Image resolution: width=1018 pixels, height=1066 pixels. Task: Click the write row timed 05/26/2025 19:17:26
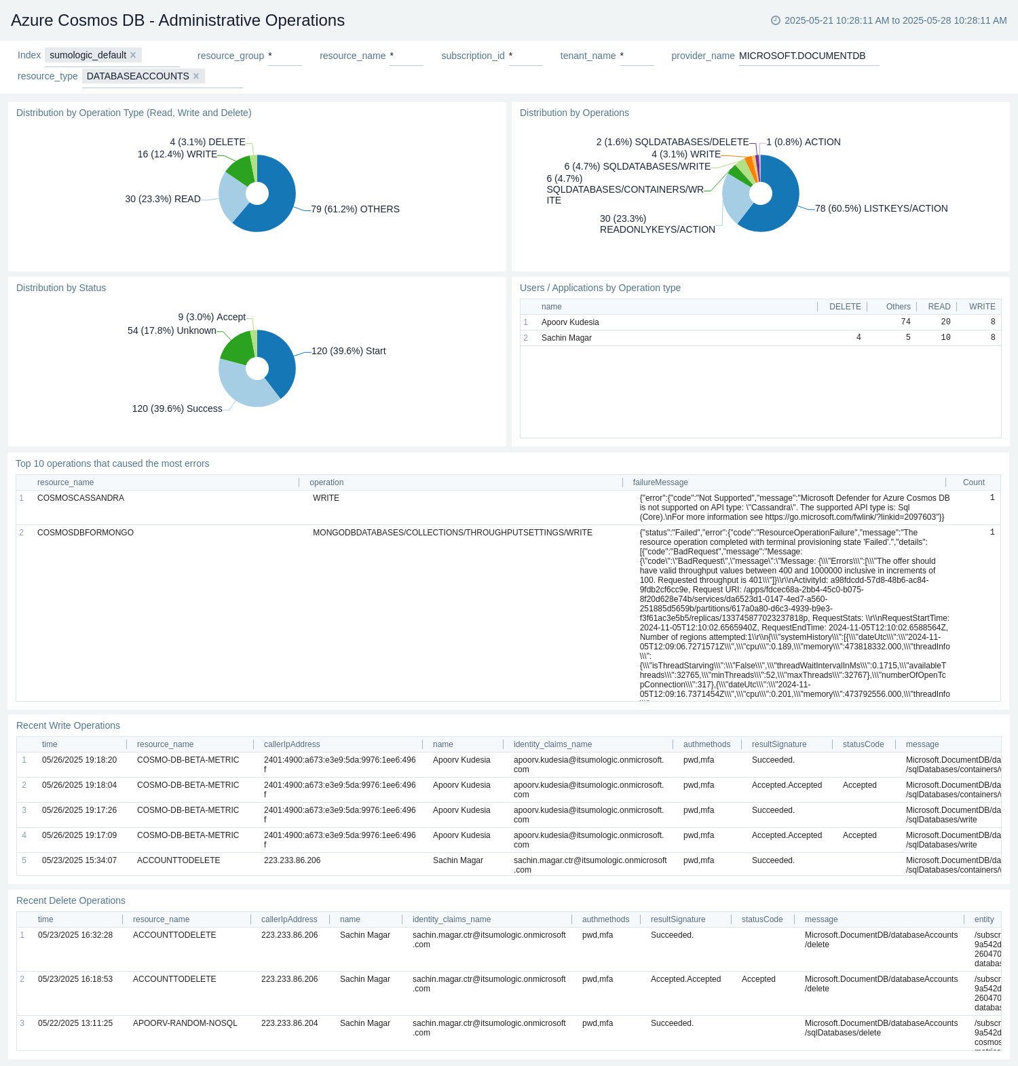[x=509, y=815]
